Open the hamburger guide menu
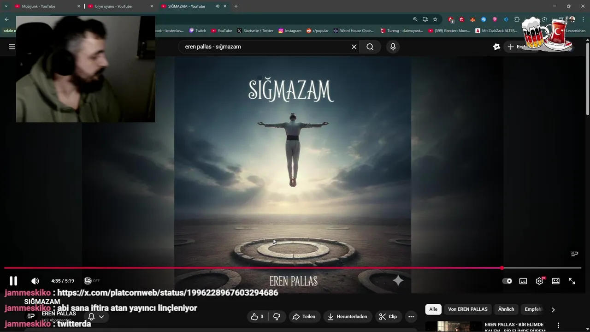590x332 pixels. pos(12,47)
